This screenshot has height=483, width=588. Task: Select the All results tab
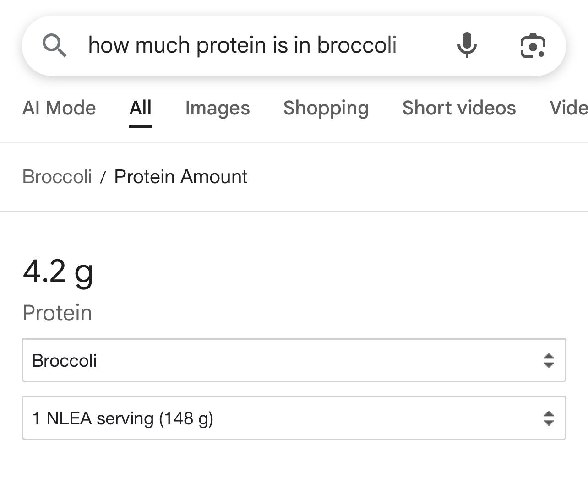141,108
